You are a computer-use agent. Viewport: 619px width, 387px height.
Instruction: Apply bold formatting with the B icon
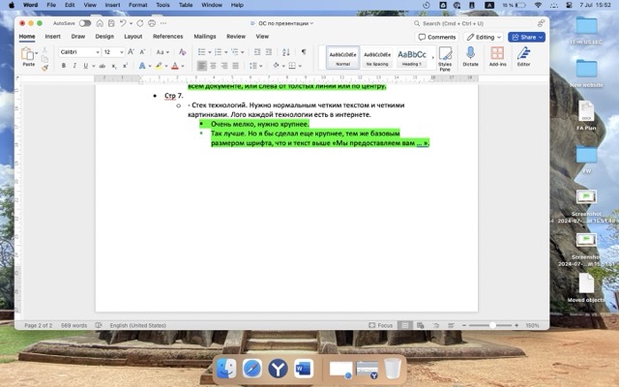64,66
